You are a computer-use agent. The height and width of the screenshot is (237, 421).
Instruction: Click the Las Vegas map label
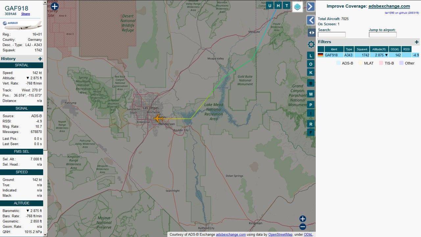click(x=150, y=108)
